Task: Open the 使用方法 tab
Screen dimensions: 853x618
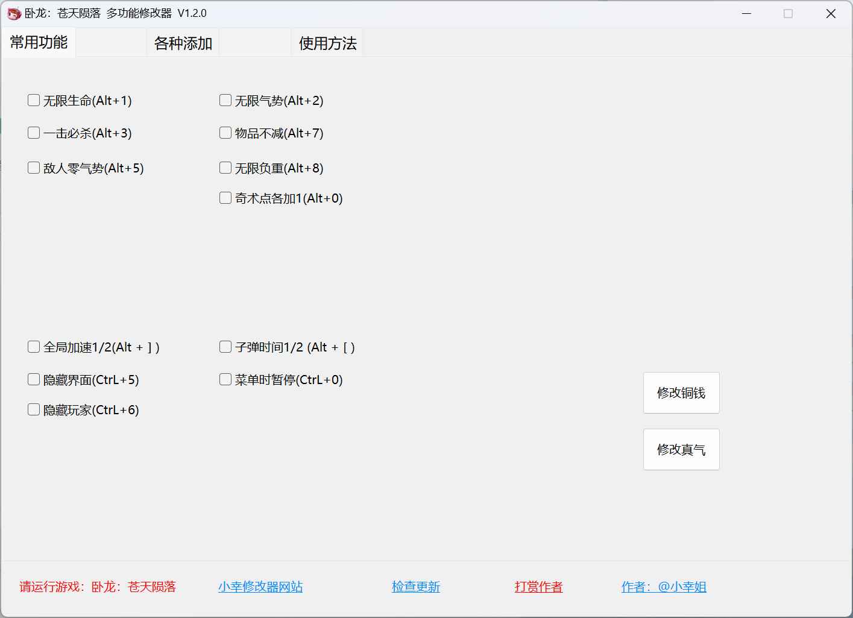Action: (327, 43)
